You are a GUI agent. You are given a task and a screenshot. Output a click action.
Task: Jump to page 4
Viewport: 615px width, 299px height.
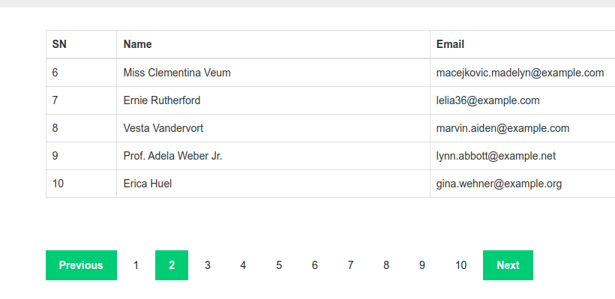point(243,265)
